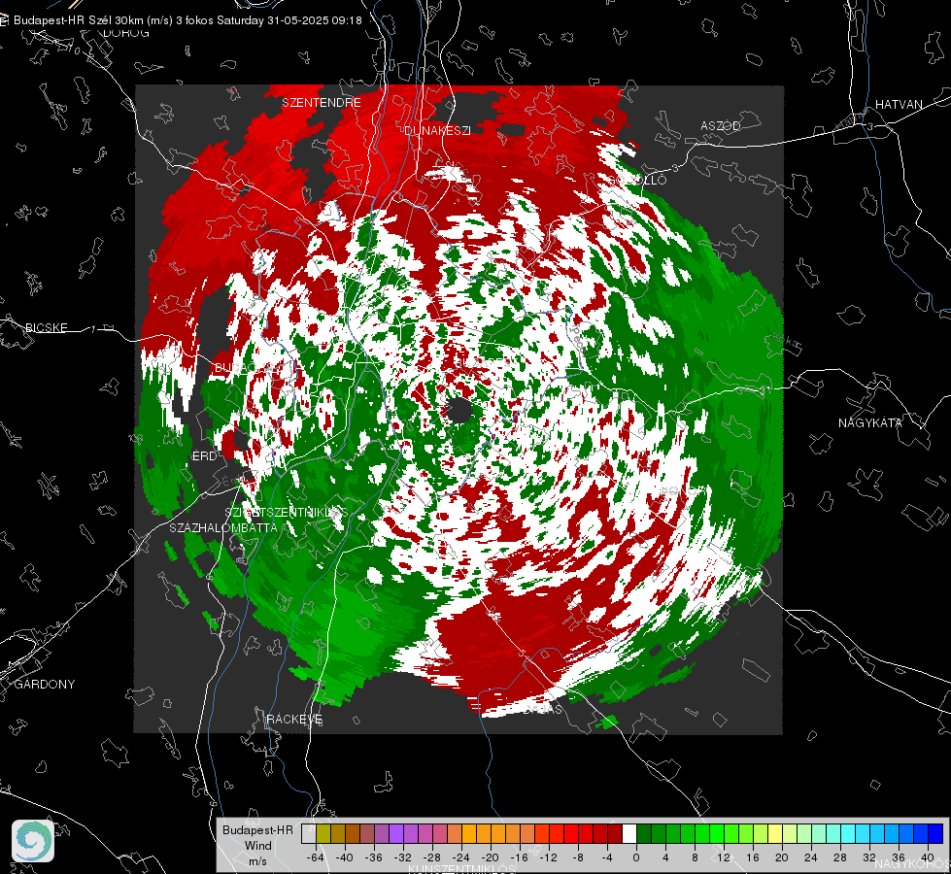Click the -64 legend value
951x874 pixels.
pyautogui.click(x=315, y=857)
